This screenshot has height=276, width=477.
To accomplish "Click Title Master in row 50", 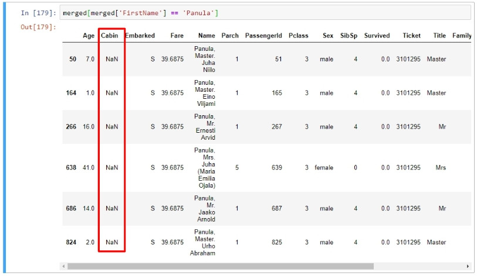I will 437,59.
